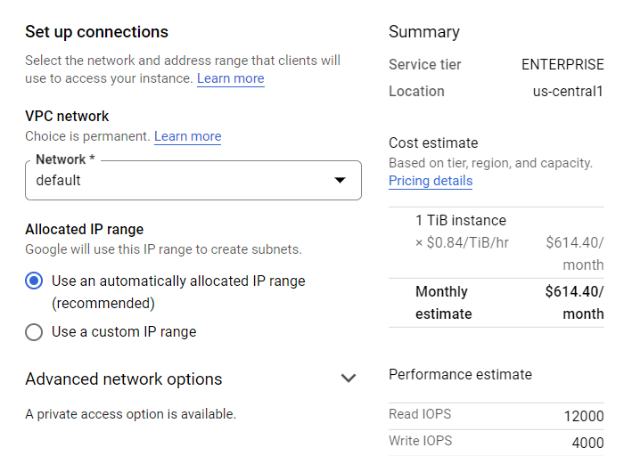Click the us-central1 location value
632x456 pixels.
click(x=568, y=92)
